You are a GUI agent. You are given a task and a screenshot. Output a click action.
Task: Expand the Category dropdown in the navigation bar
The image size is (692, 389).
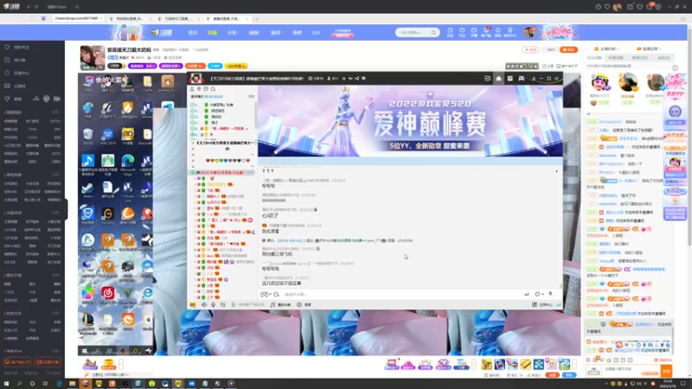(233, 33)
